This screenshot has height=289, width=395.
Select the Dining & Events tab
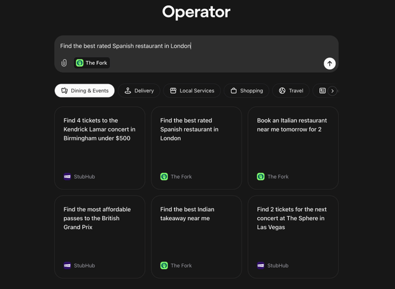84,91
